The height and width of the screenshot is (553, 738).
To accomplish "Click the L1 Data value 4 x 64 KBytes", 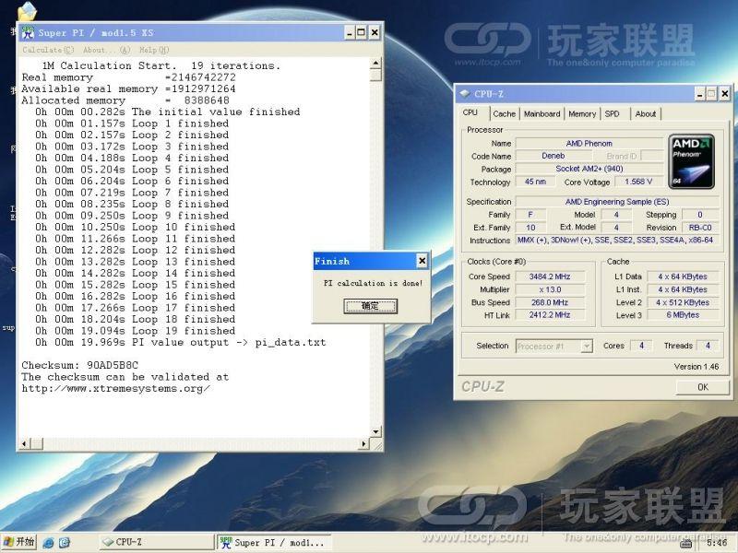I will point(683,276).
